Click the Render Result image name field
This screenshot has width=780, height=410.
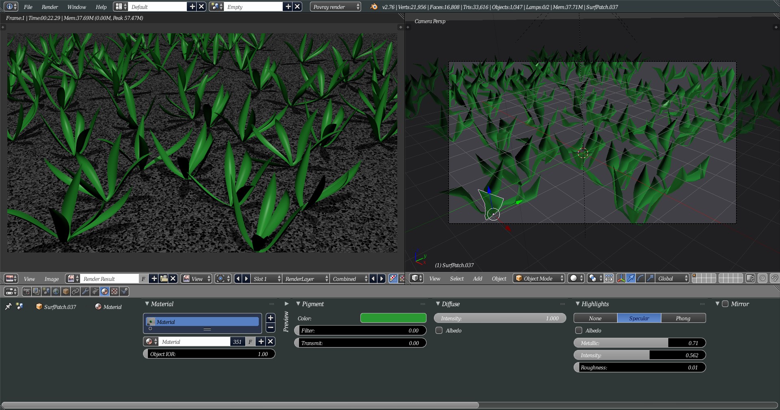pyautogui.click(x=110, y=279)
